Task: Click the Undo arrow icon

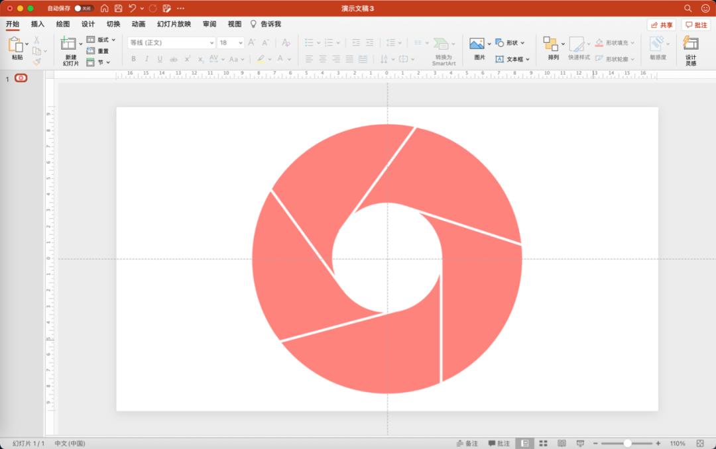Action: (x=133, y=8)
